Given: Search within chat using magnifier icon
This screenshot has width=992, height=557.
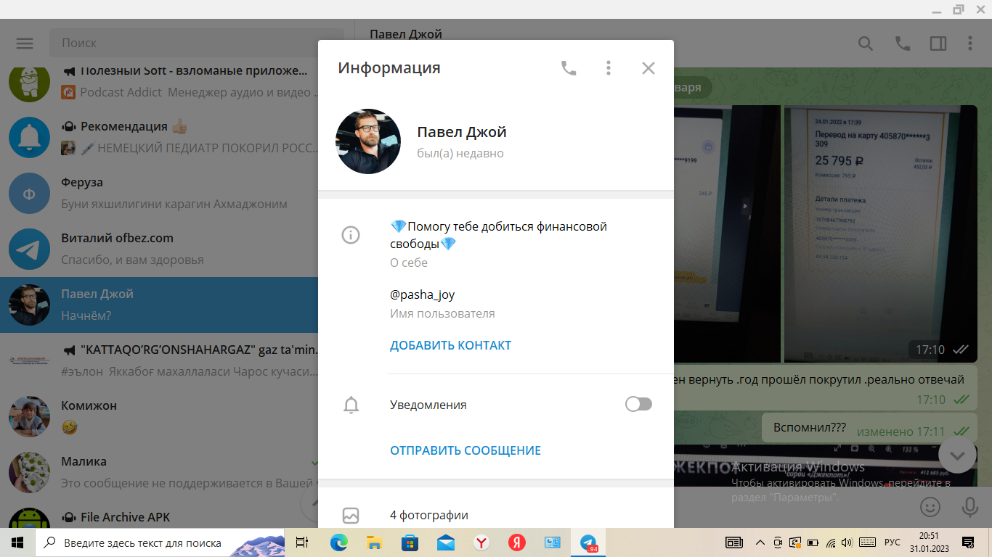Looking at the screenshot, I should pyautogui.click(x=866, y=44).
